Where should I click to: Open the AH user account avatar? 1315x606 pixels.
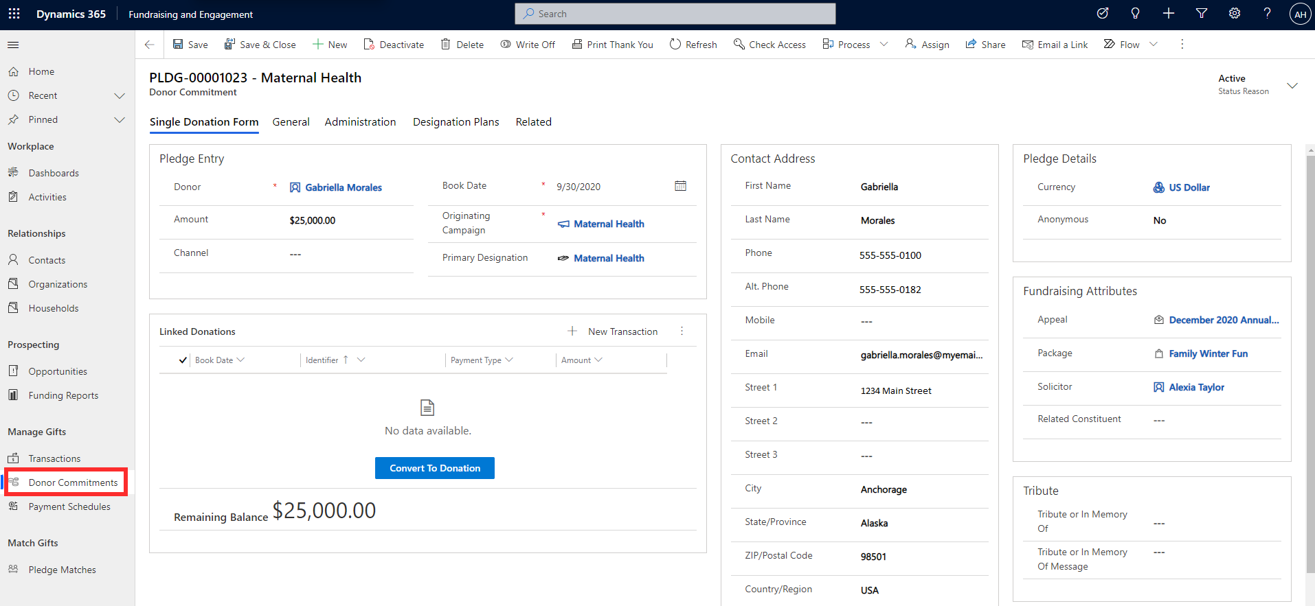(1300, 14)
